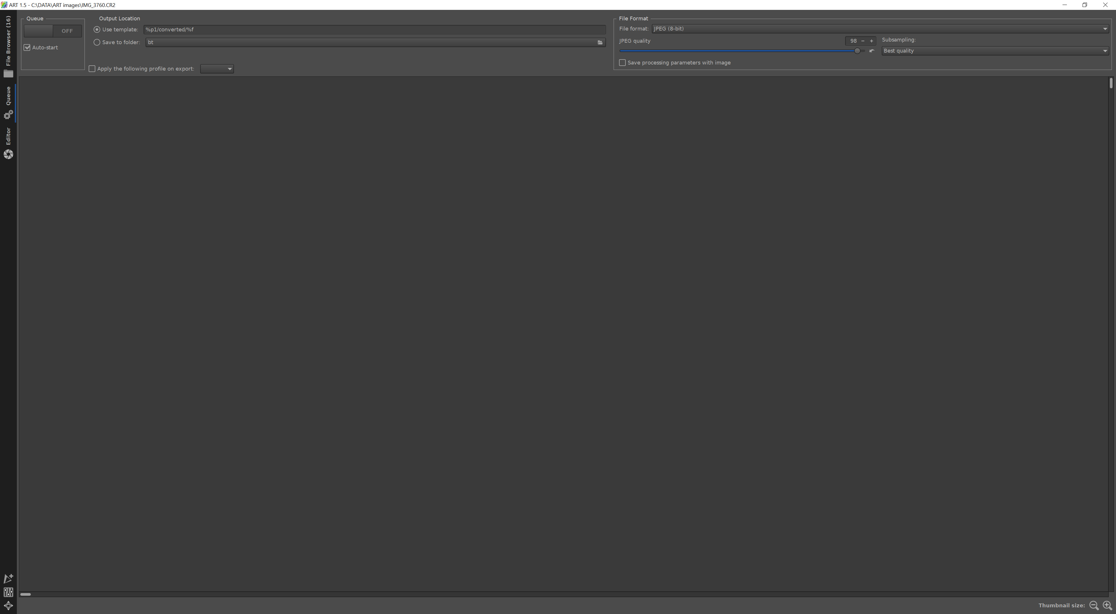Toggle the Queue OFF switch
Screen dimensions: 1116x614
pos(52,31)
